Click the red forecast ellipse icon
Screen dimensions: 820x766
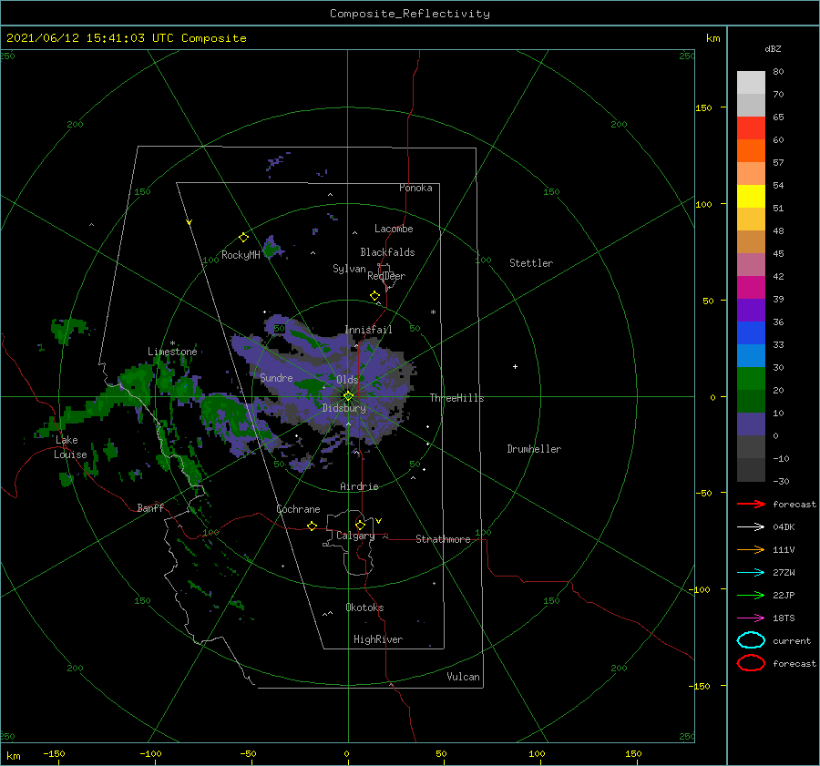point(751,663)
